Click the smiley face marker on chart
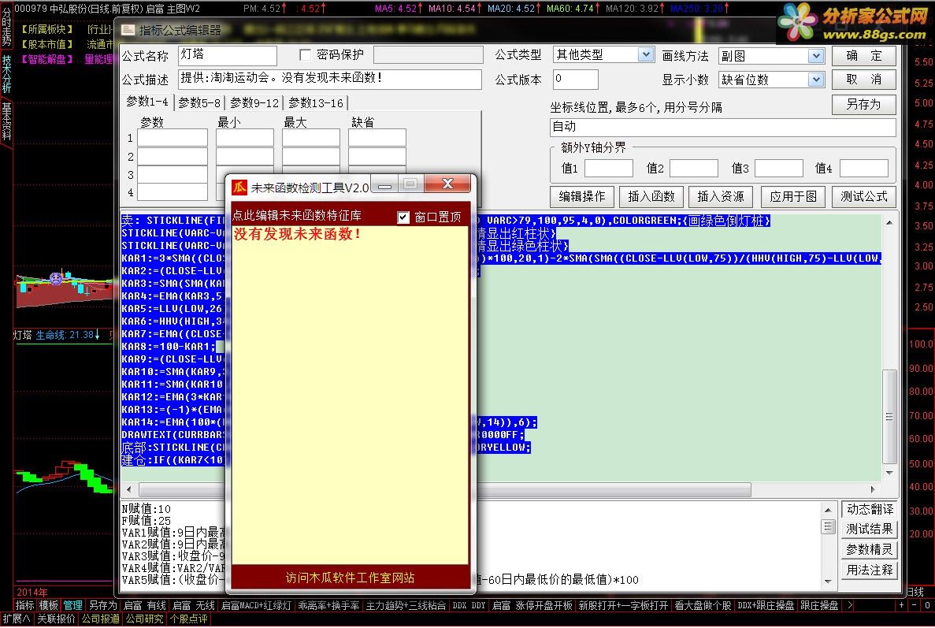 pyautogui.click(x=55, y=278)
